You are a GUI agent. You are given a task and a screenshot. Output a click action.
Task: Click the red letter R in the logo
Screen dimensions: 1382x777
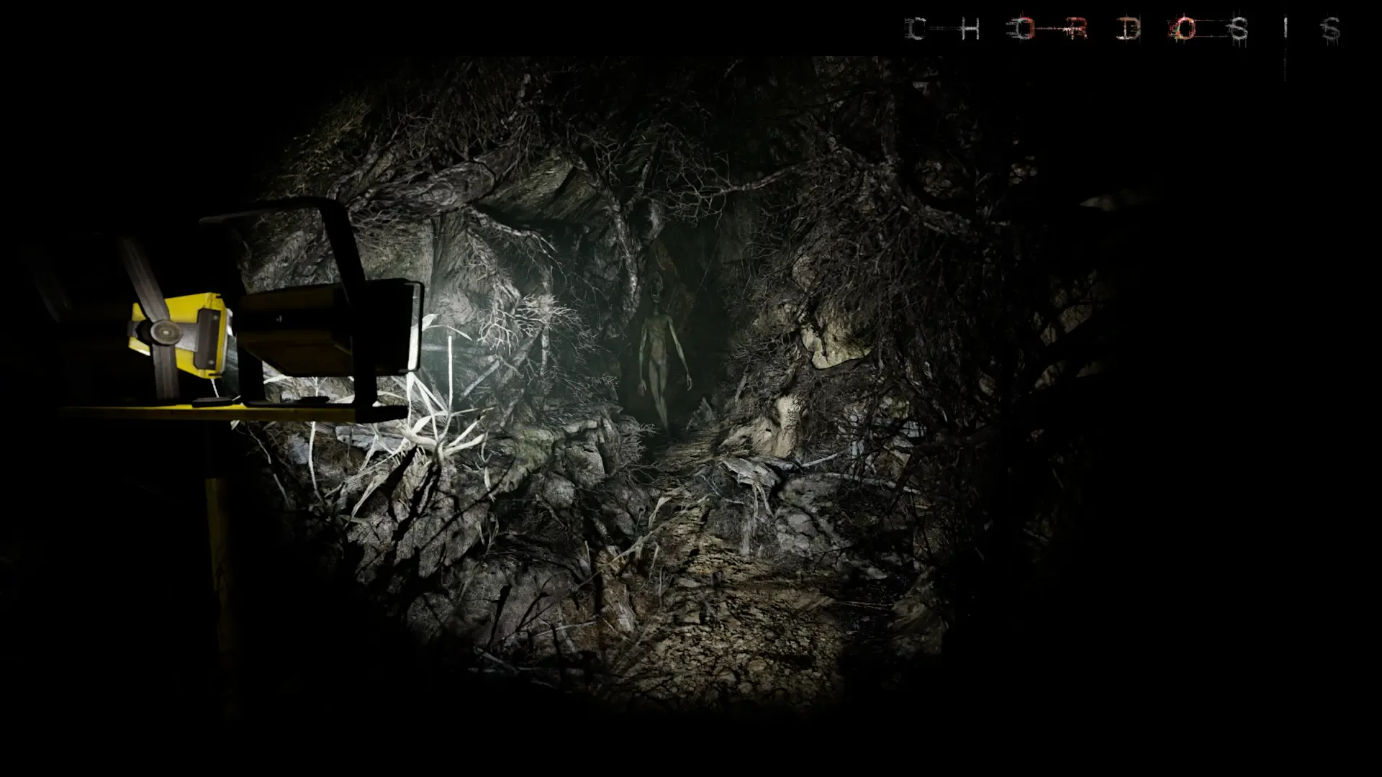(x=1076, y=29)
